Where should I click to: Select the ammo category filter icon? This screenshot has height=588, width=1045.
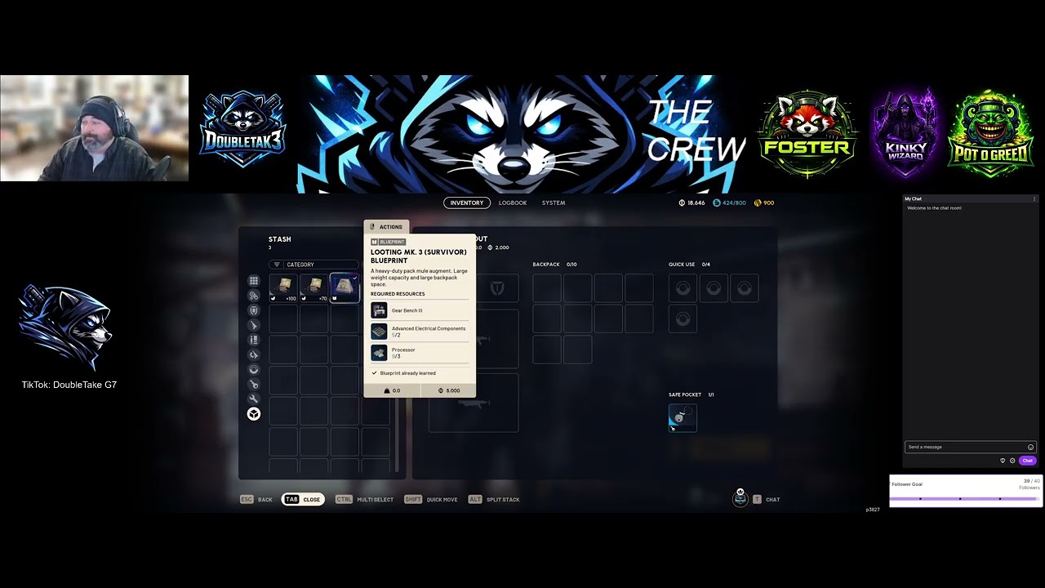254,340
